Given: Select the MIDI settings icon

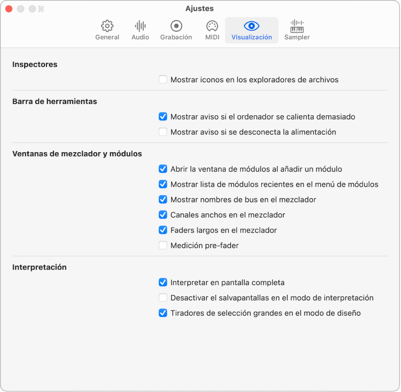Looking at the screenshot, I should click(212, 30).
